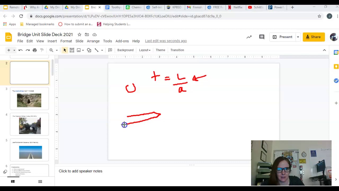The width and height of the screenshot is (339, 191).
Task: Reload the page in the browser
Action: 21,16
